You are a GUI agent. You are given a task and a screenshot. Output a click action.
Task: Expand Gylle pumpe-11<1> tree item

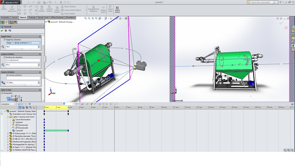coord(8,133)
